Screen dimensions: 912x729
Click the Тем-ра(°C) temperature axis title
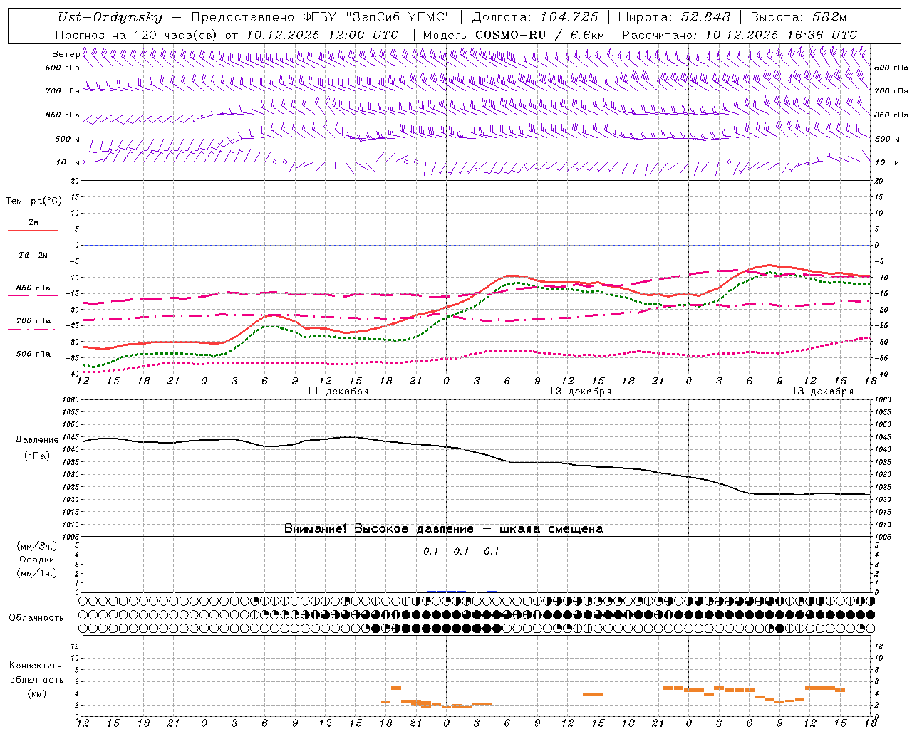[33, 201]
